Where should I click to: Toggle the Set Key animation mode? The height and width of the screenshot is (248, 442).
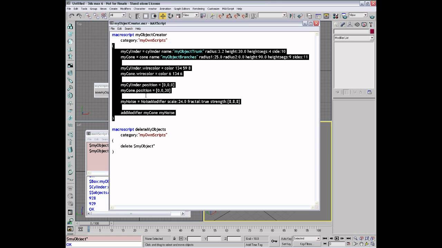tap(286, 244)
